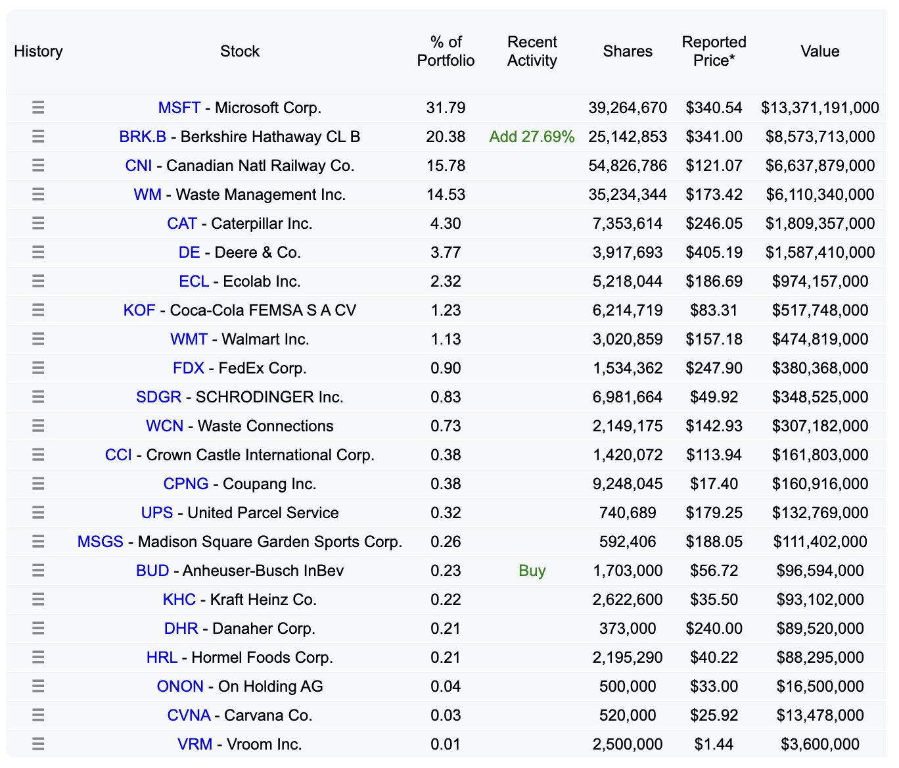
Task: Follow the DE Deere ticker link
Action: tap(189, 252)
